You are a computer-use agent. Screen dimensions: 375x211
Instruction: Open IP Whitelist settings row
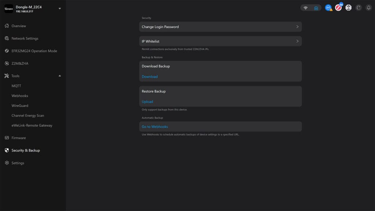[220, 41]
